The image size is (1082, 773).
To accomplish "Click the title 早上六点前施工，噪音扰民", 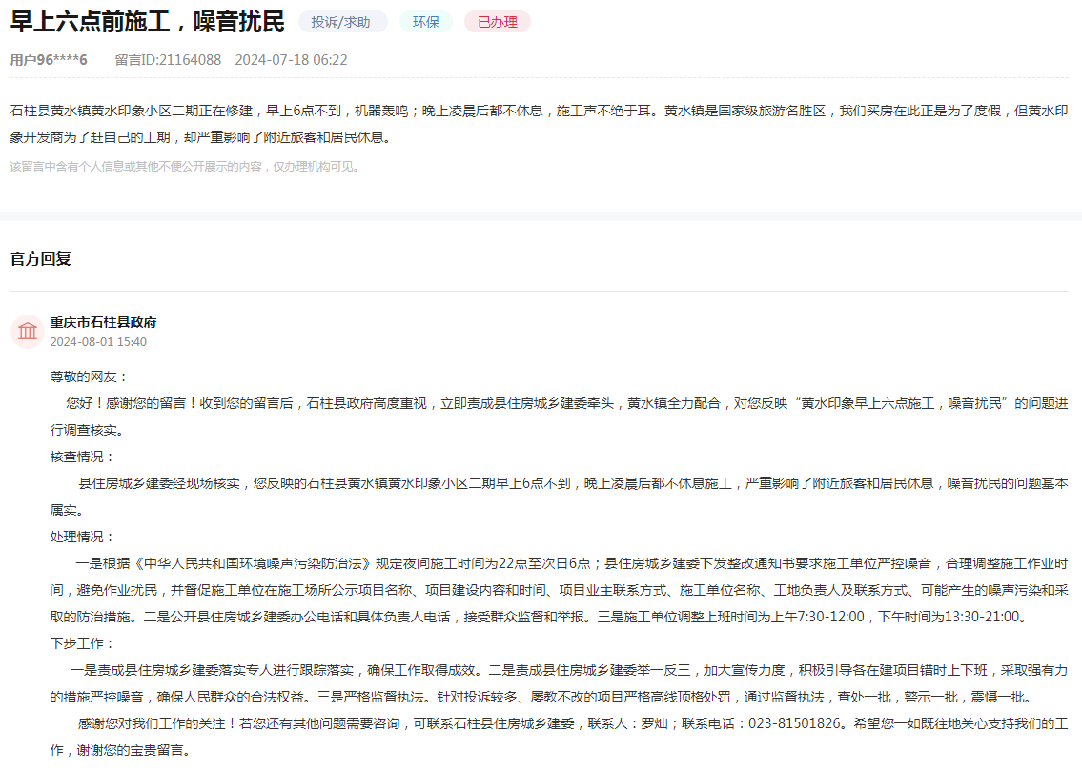I will [145, 21].
